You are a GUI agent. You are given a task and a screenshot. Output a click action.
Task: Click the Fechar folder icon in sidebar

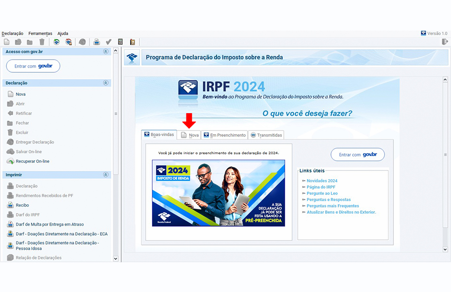point(10,123)
